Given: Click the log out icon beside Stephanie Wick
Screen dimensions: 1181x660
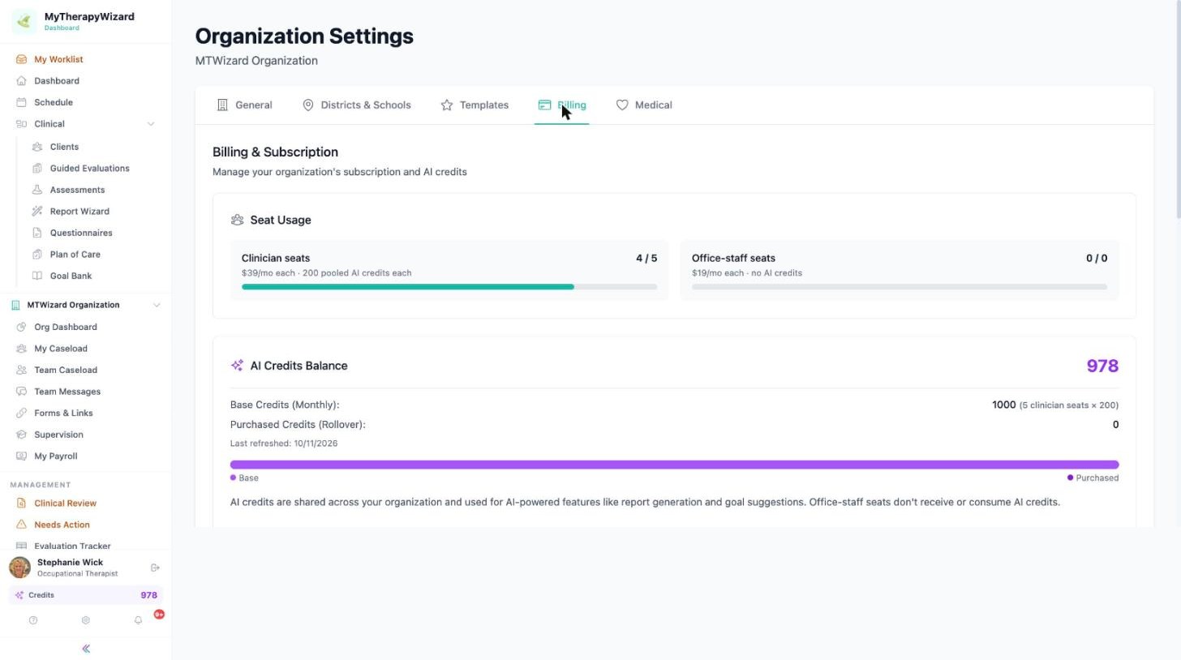Looking at the screenshot, I should tap(155, 568).
